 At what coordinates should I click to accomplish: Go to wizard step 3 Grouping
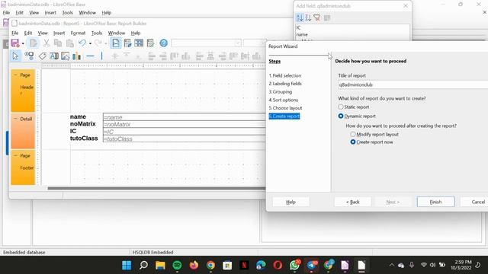281,91
